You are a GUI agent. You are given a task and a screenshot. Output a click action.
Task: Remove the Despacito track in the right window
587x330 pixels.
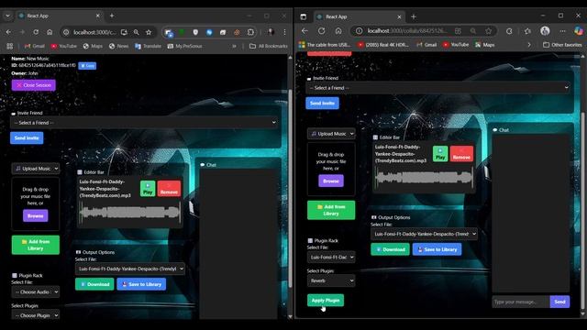point(461,154)
